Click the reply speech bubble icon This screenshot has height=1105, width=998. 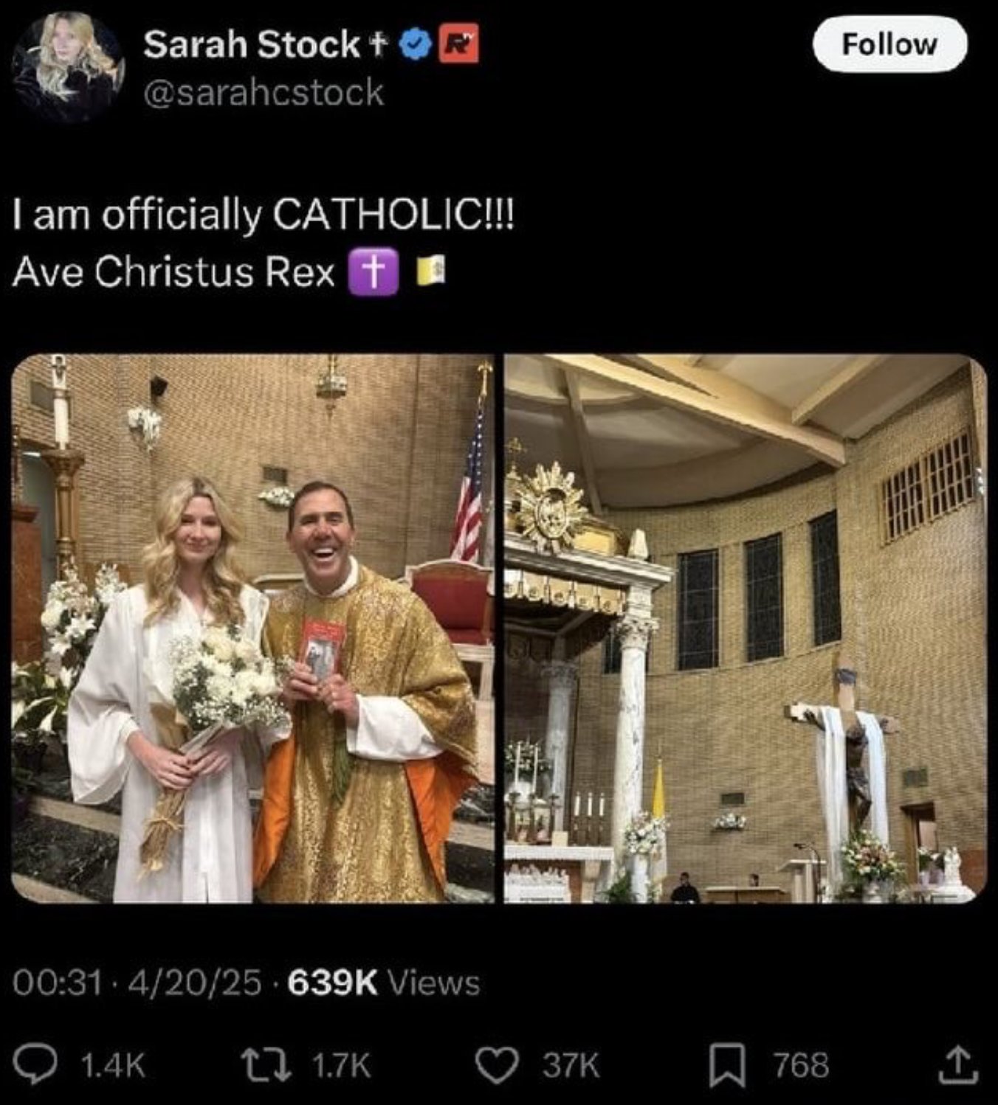(52, 1065)
